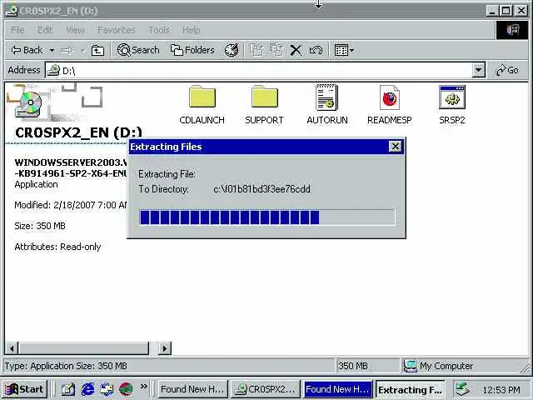
Task: Click the Forward arrow button
Action: (67, 50)
